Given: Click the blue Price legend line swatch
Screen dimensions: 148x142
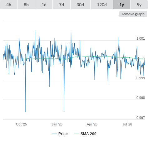Looking at the screenshot, I should pos(54,134).
